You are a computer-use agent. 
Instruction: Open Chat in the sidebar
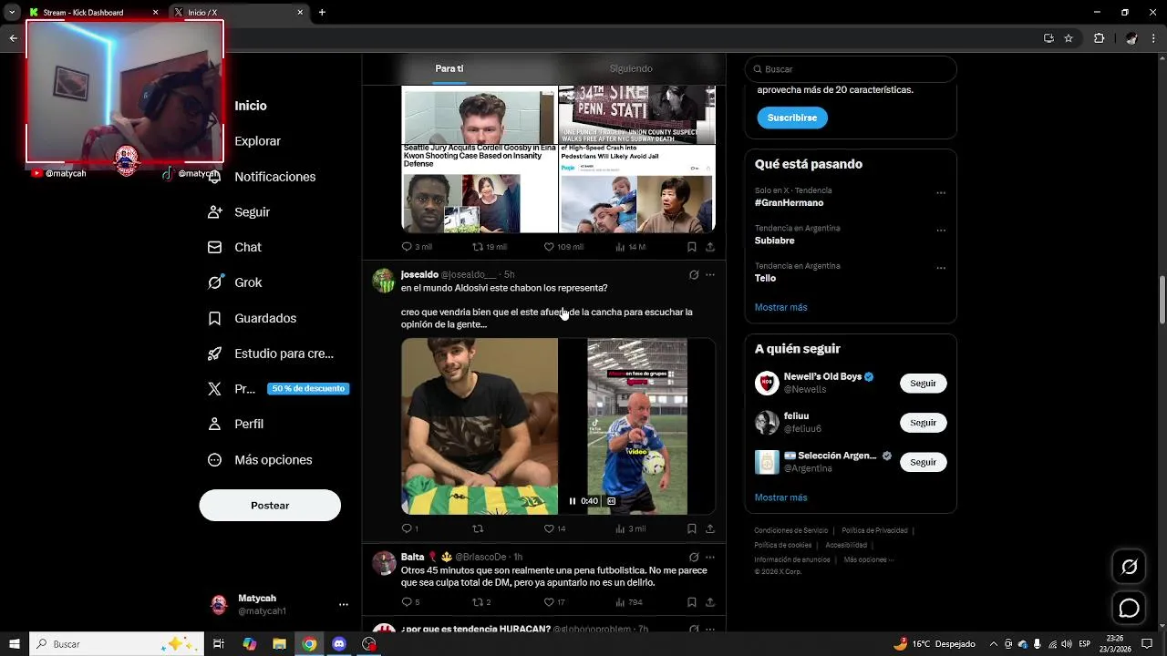coord(234,247)
